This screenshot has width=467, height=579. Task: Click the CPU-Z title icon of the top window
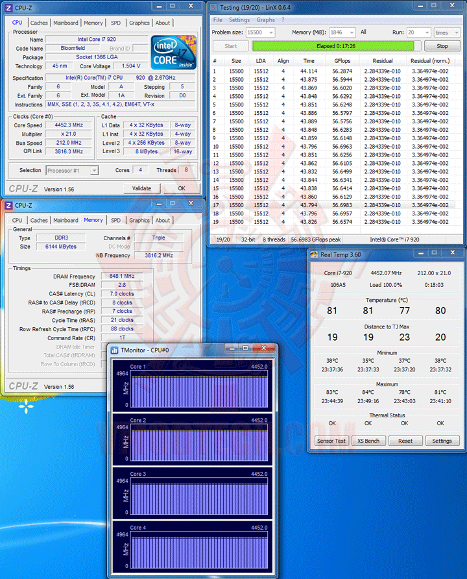tap(8, 8)
